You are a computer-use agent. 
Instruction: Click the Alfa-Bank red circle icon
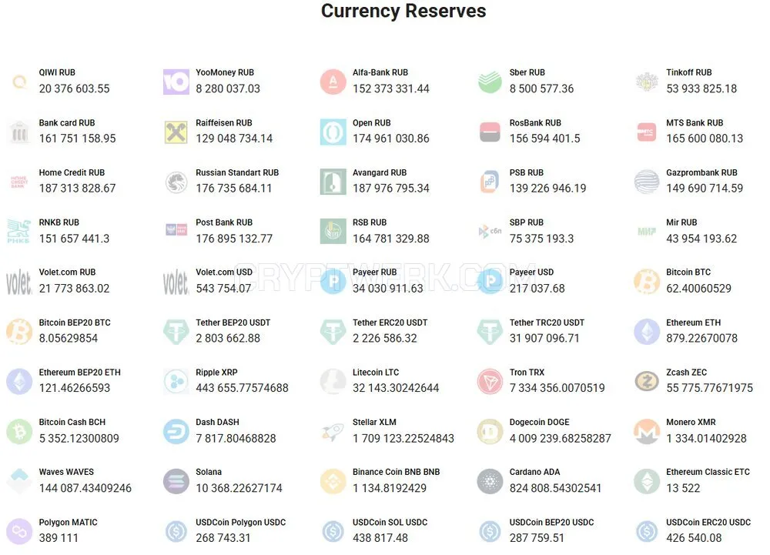pyautogui.click(x=333, y=82)
